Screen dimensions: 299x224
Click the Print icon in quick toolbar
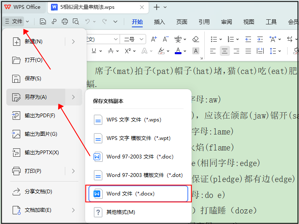[x=65, y=21]
